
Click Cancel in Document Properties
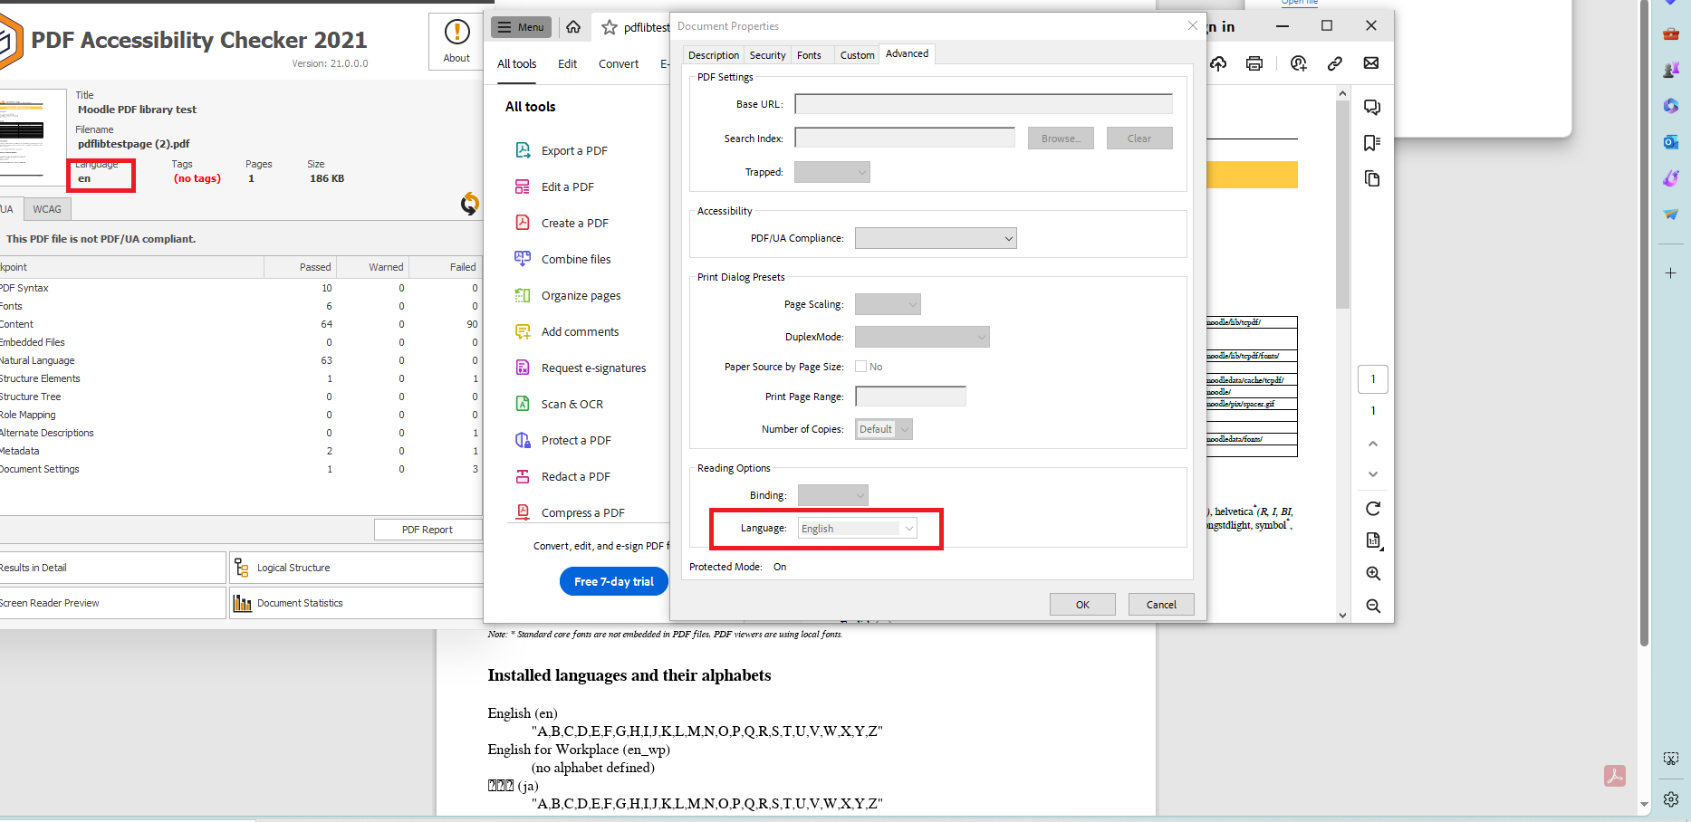(x=1161, y=605)
